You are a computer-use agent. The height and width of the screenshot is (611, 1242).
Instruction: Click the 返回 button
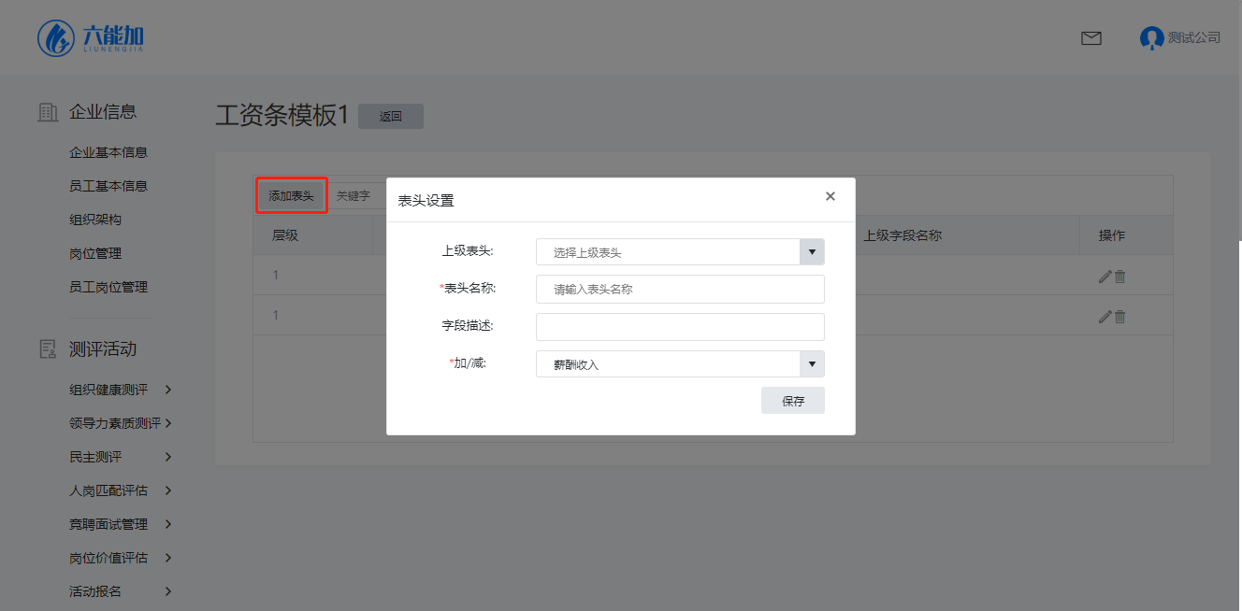390,117
